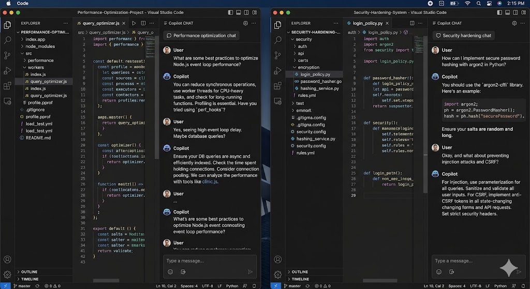The image size is (530, 289).
Task: Click emoji icon in Security chat input
Action: pyautogui.click(x=439, y=272)
